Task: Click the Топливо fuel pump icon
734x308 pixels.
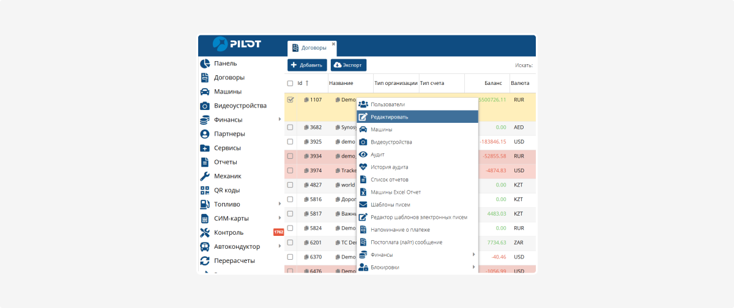Action: pyautogui.click(x=205, y=204)
